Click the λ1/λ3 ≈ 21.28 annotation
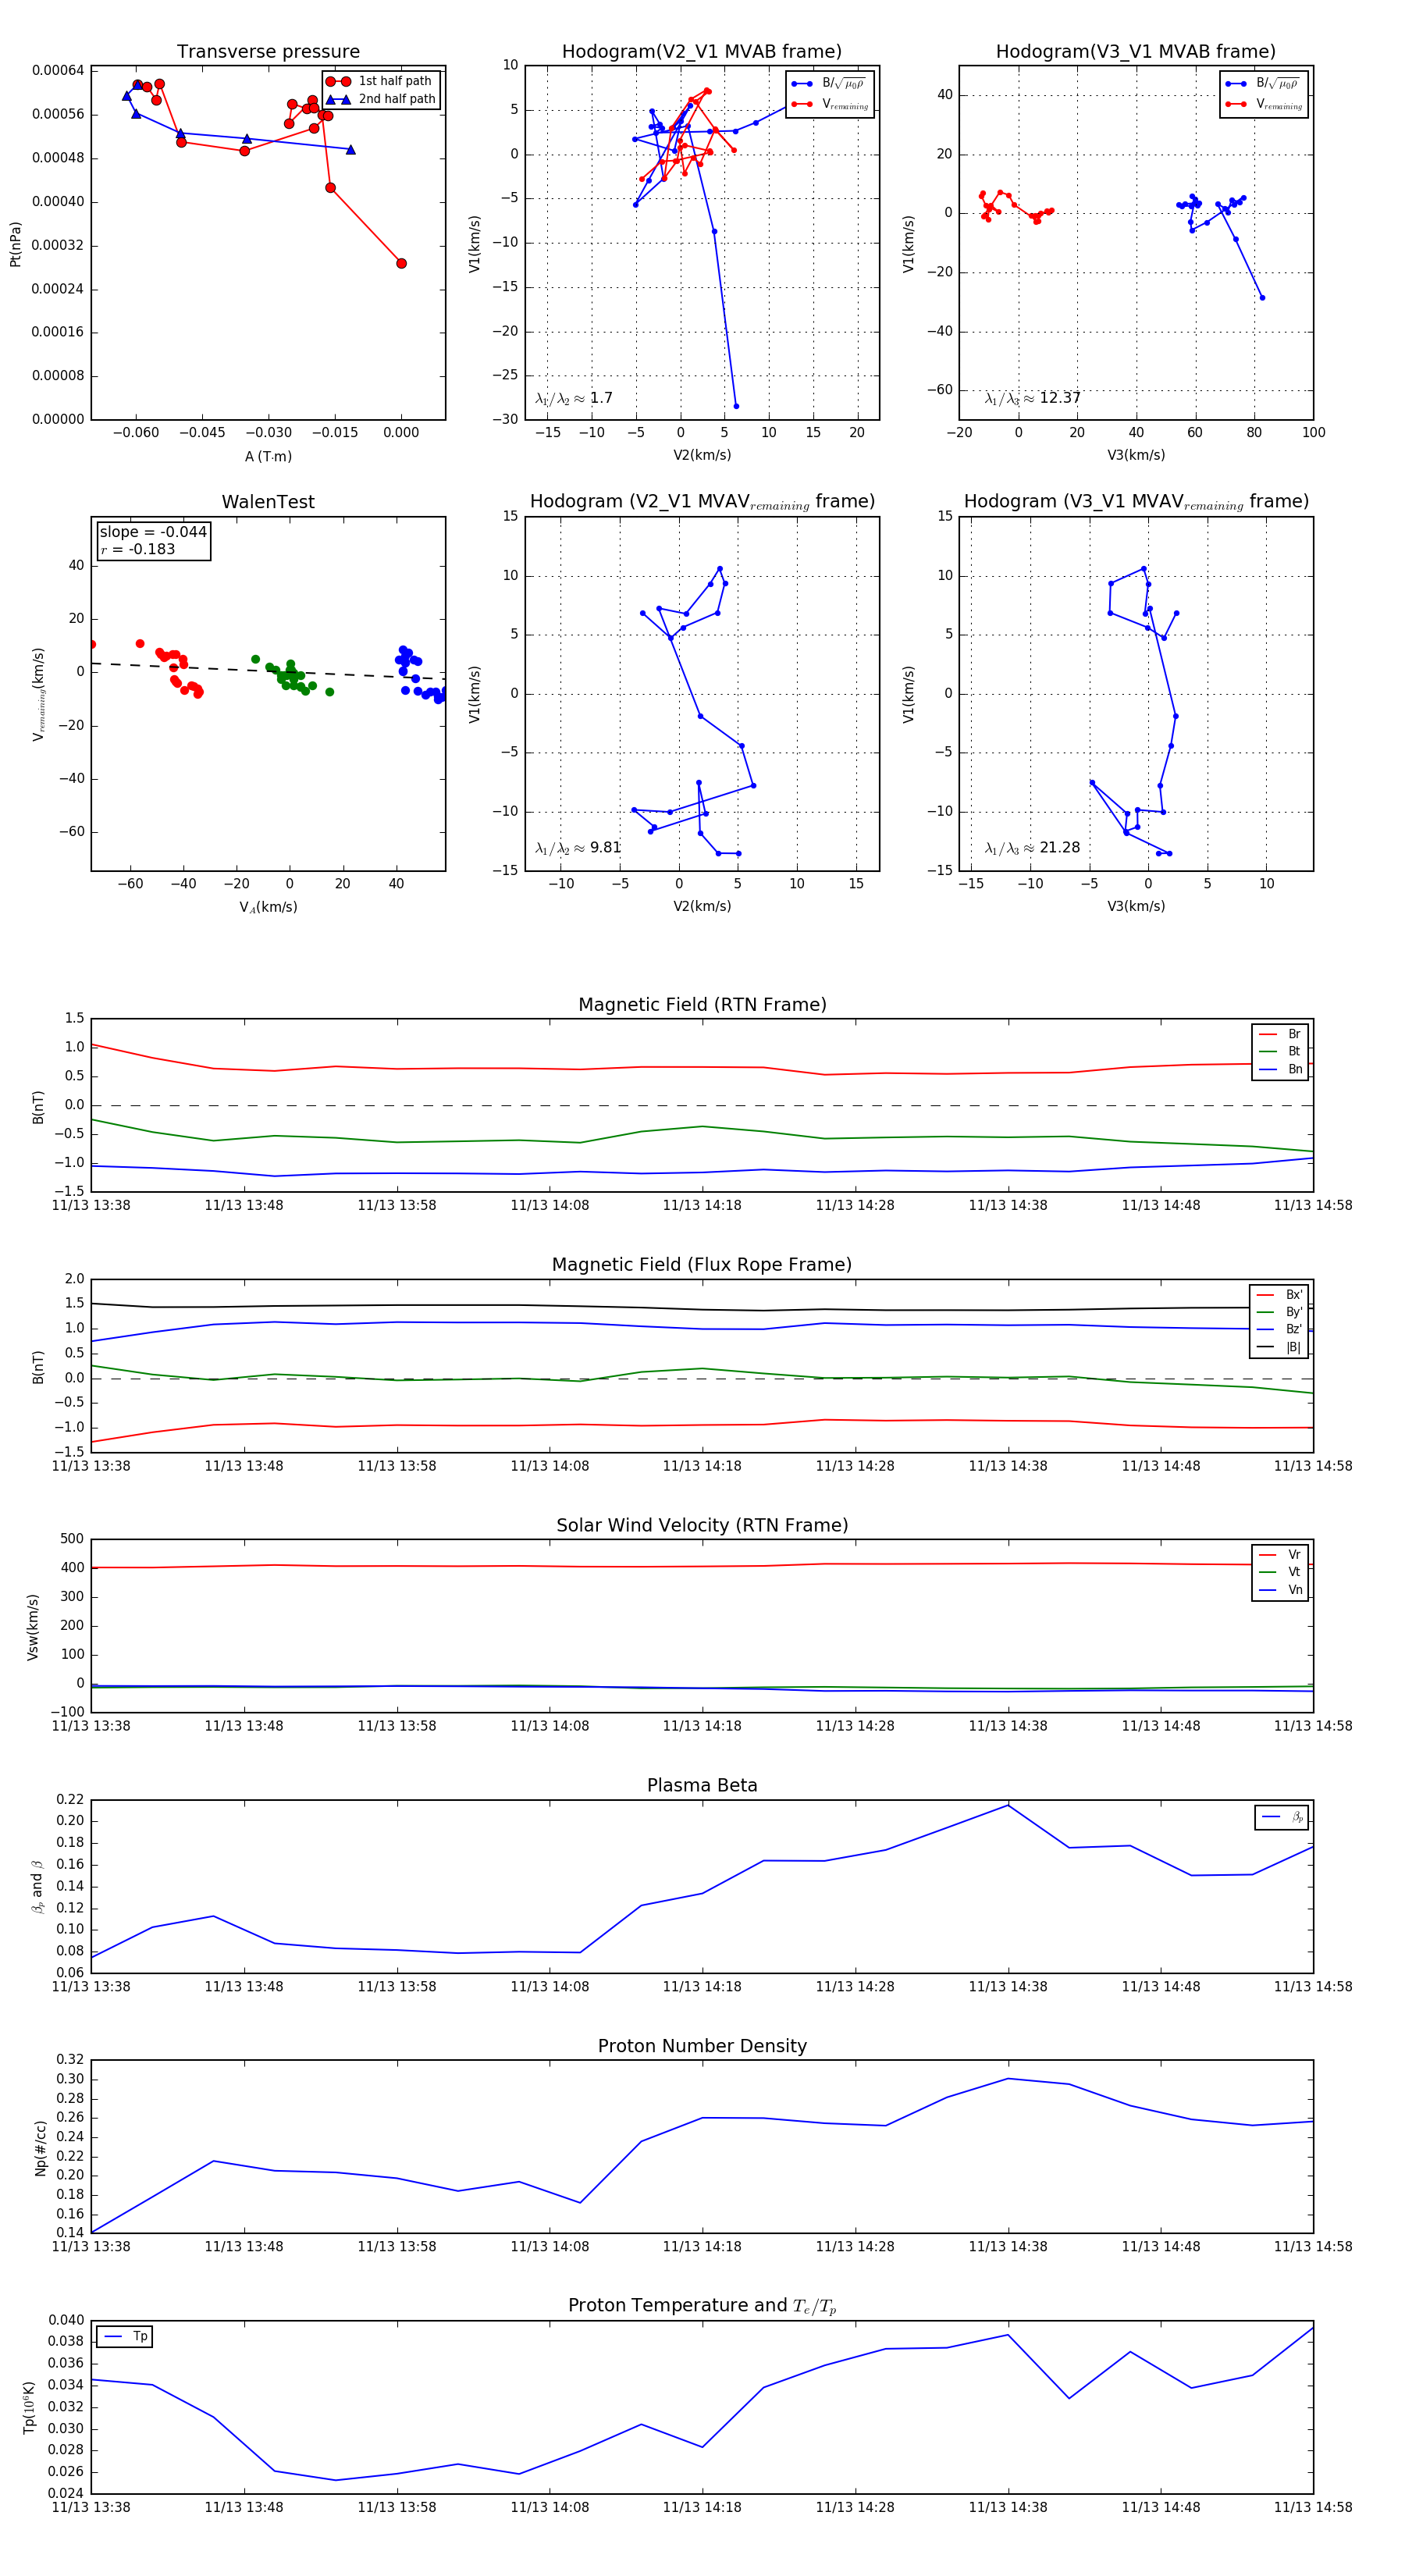1405x2576 pixels. (1033, 848)
